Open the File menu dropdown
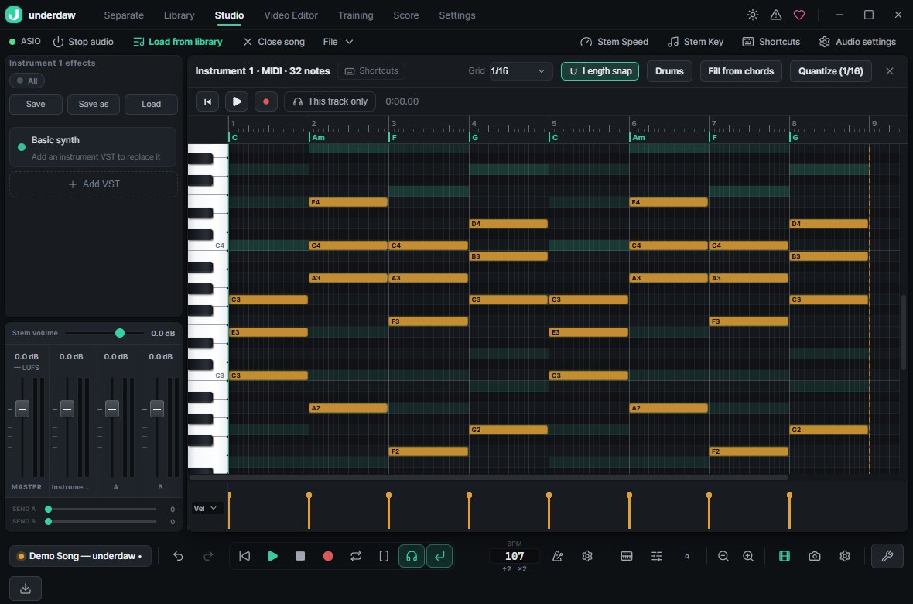The image size is (913, 604). 338,42
